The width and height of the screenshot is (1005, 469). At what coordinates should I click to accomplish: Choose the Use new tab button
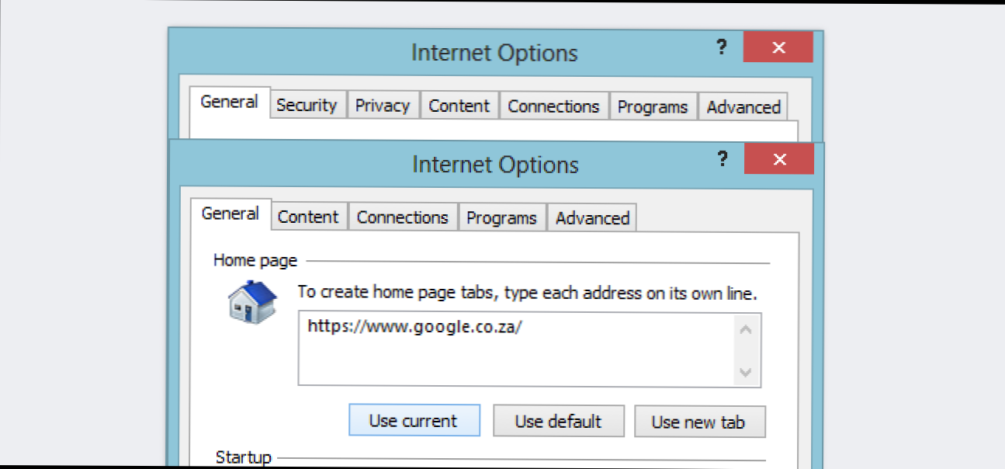(698, 422)
